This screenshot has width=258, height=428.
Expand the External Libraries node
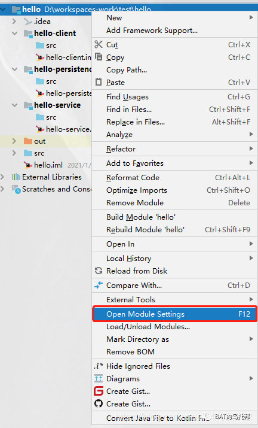2,177
